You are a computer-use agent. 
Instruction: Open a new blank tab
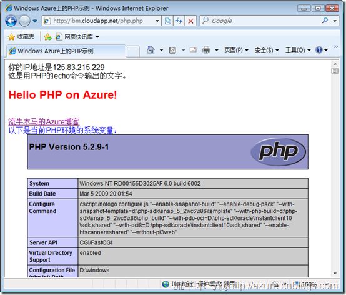click(x=133, y=51)
